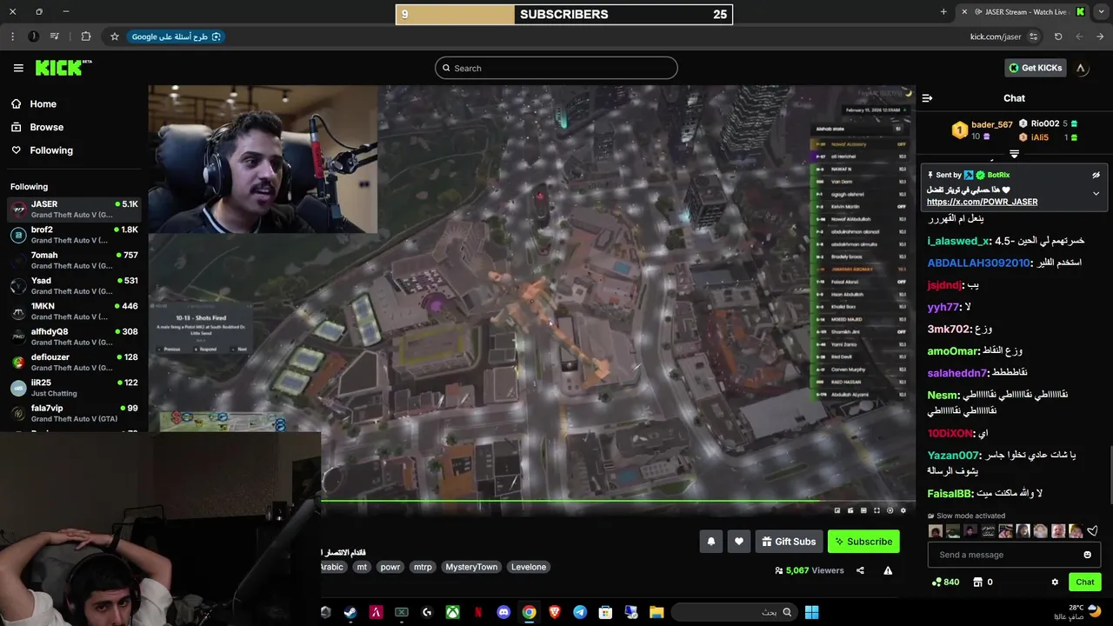Click Get KICKs button
The width and height of the screenshot is (1113, 626).
1035,68
